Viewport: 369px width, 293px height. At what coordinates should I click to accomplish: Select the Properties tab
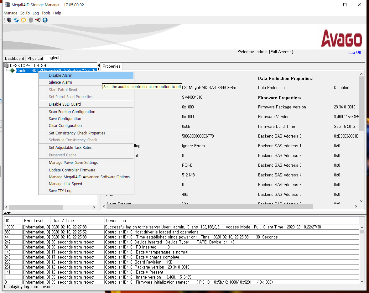pyautogui.click(x=112, y=66)
